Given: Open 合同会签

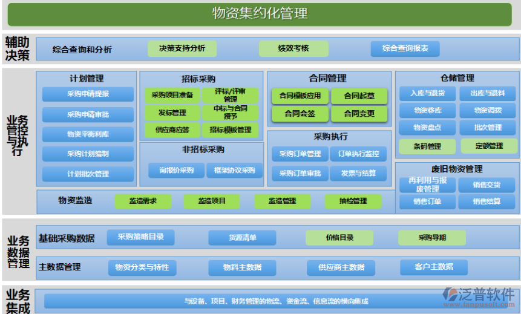Looking at the screenshot, I should (x=300, y=114).
